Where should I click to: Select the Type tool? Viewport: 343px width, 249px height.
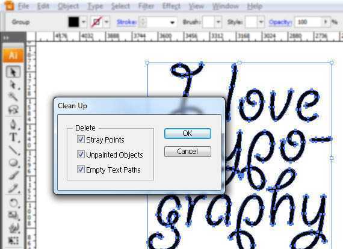click(x=13, y=137)
